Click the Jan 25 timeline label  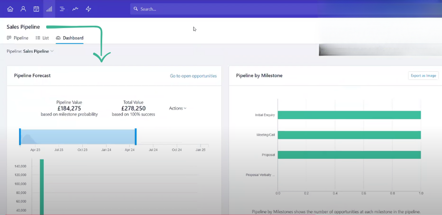(x=201, y=150)
